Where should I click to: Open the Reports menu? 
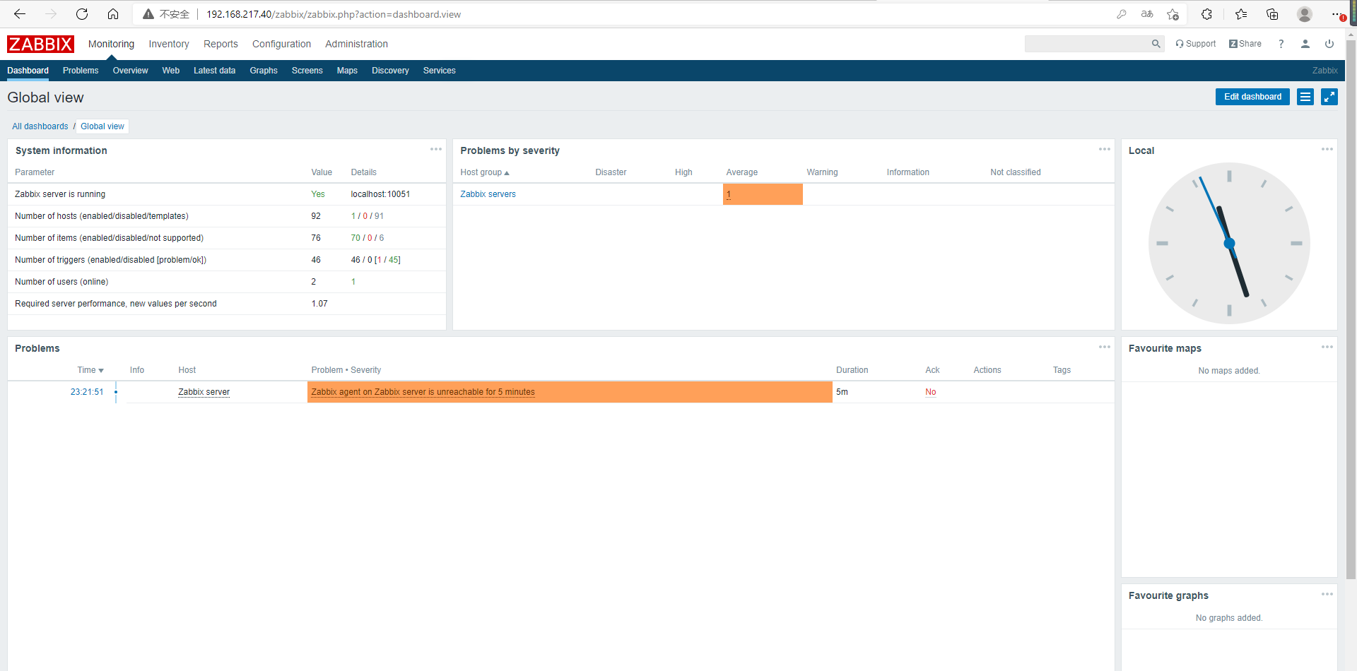point(221,44)
